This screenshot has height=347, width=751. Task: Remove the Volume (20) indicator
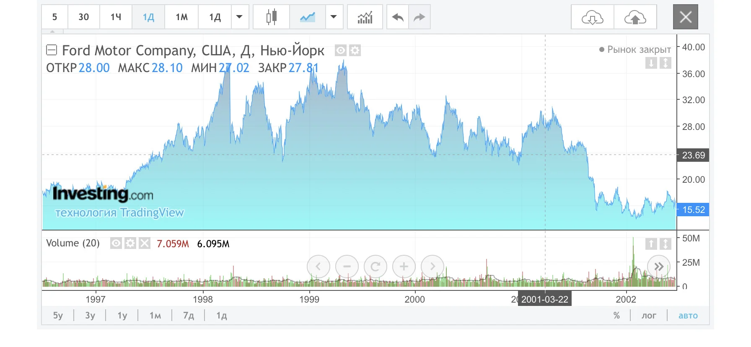point(145,243)
